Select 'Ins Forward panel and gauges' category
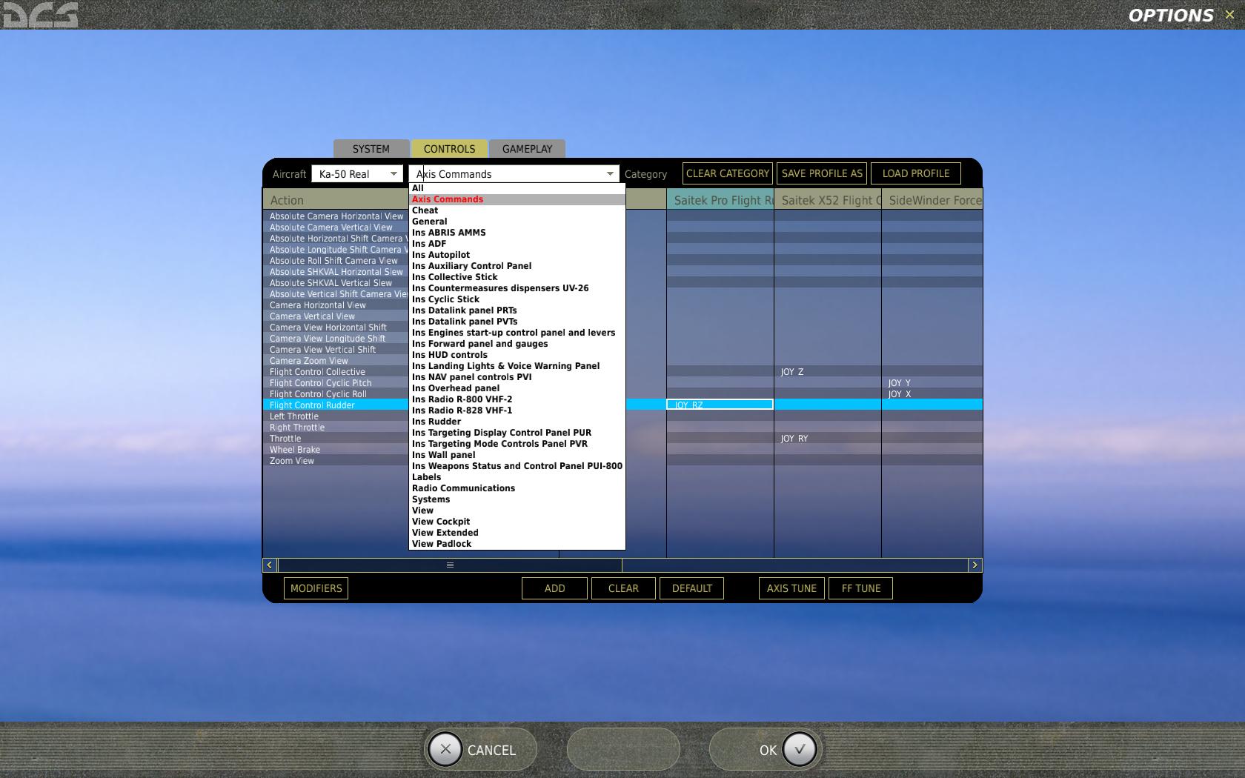The image size is (1245, 778). pyautogui.click(x=517, y=344)
